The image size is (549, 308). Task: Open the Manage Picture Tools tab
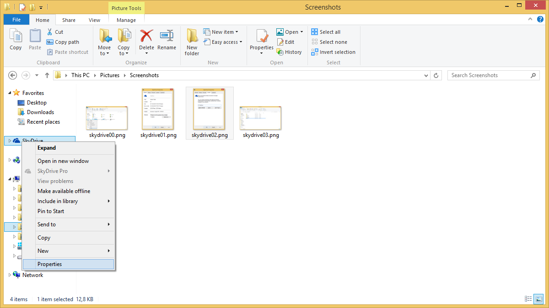(126, 20)
